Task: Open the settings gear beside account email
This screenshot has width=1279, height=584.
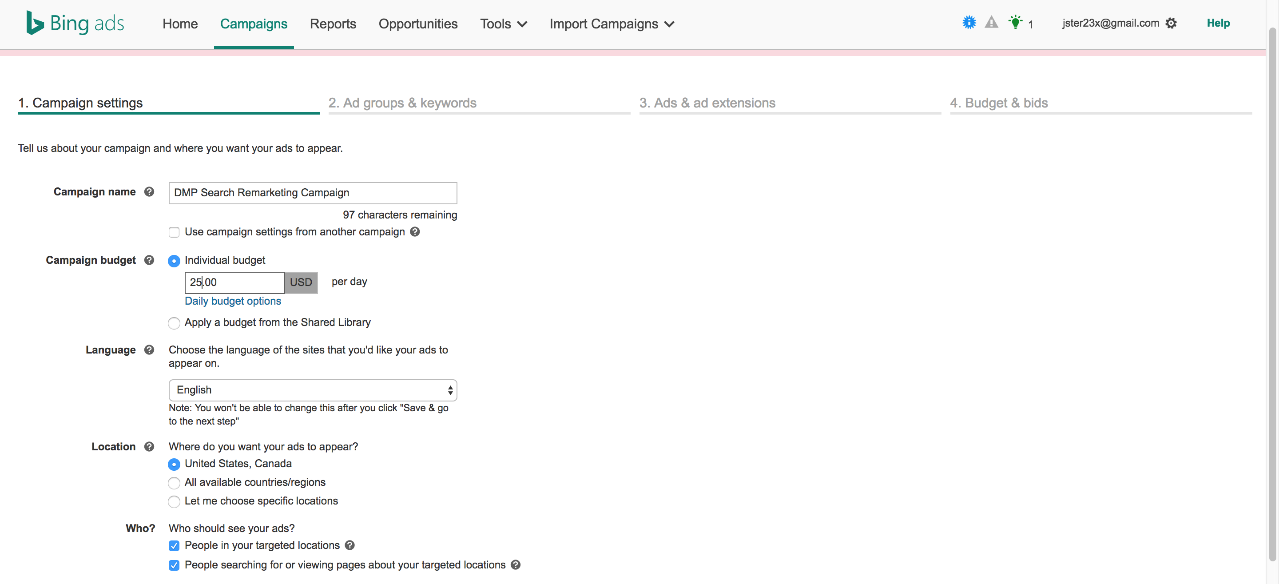Action: (1171, 24)
